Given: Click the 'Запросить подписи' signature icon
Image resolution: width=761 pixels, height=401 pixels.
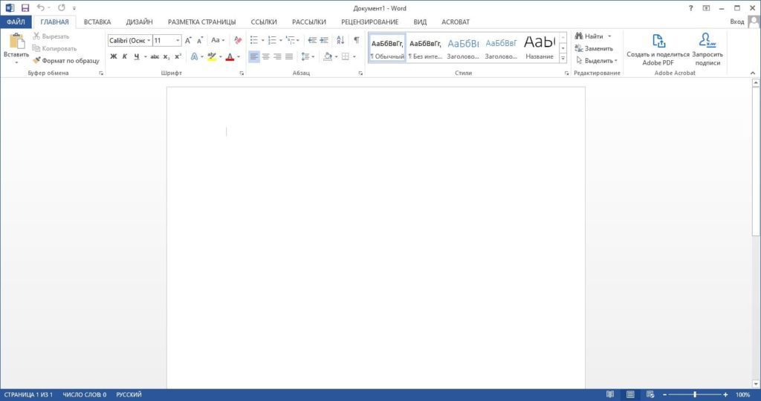Looking at the screenshot, I should point(707,42).
